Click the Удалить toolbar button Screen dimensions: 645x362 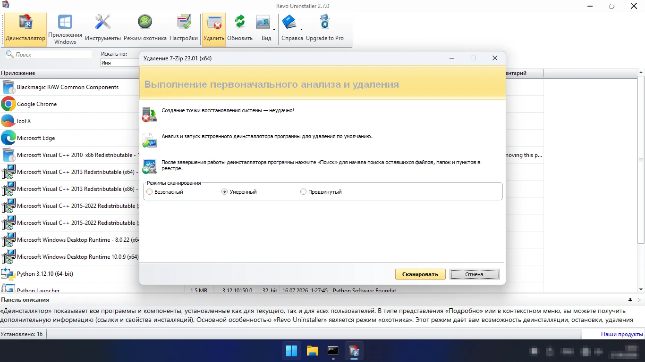[214, 29]
